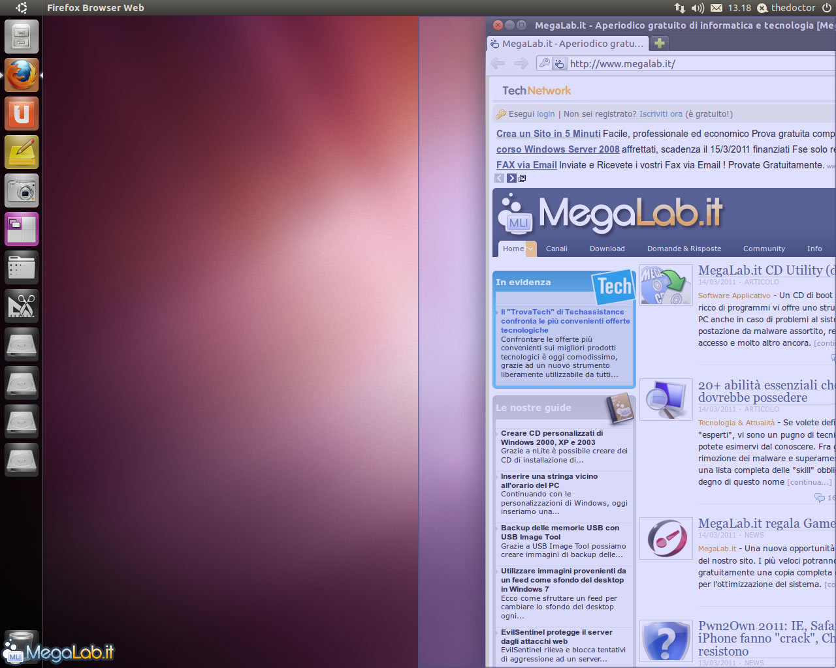The image size is (836, 668).
Task: Open the dark folder launcher icon
Action: pos(22,267)
